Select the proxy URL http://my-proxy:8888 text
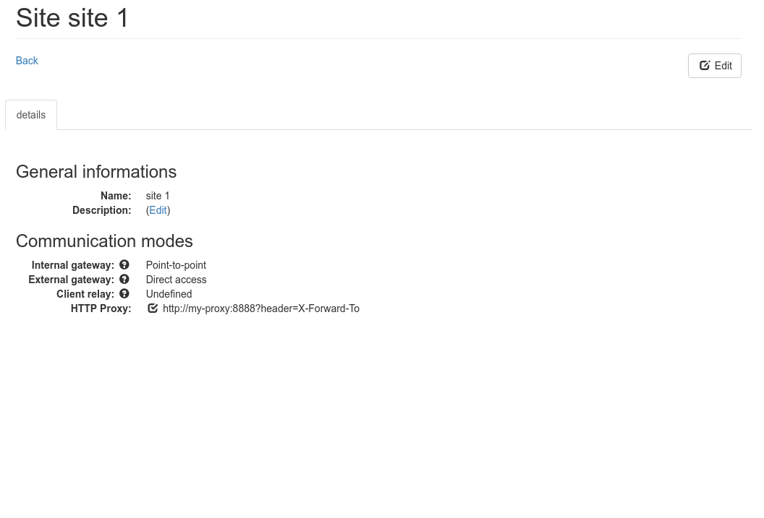The image size is (764, 518). (x=208, y=308)
